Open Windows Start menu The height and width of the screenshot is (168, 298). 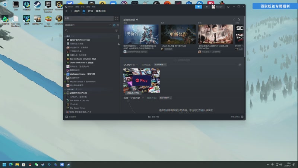(x=4, y=165)
